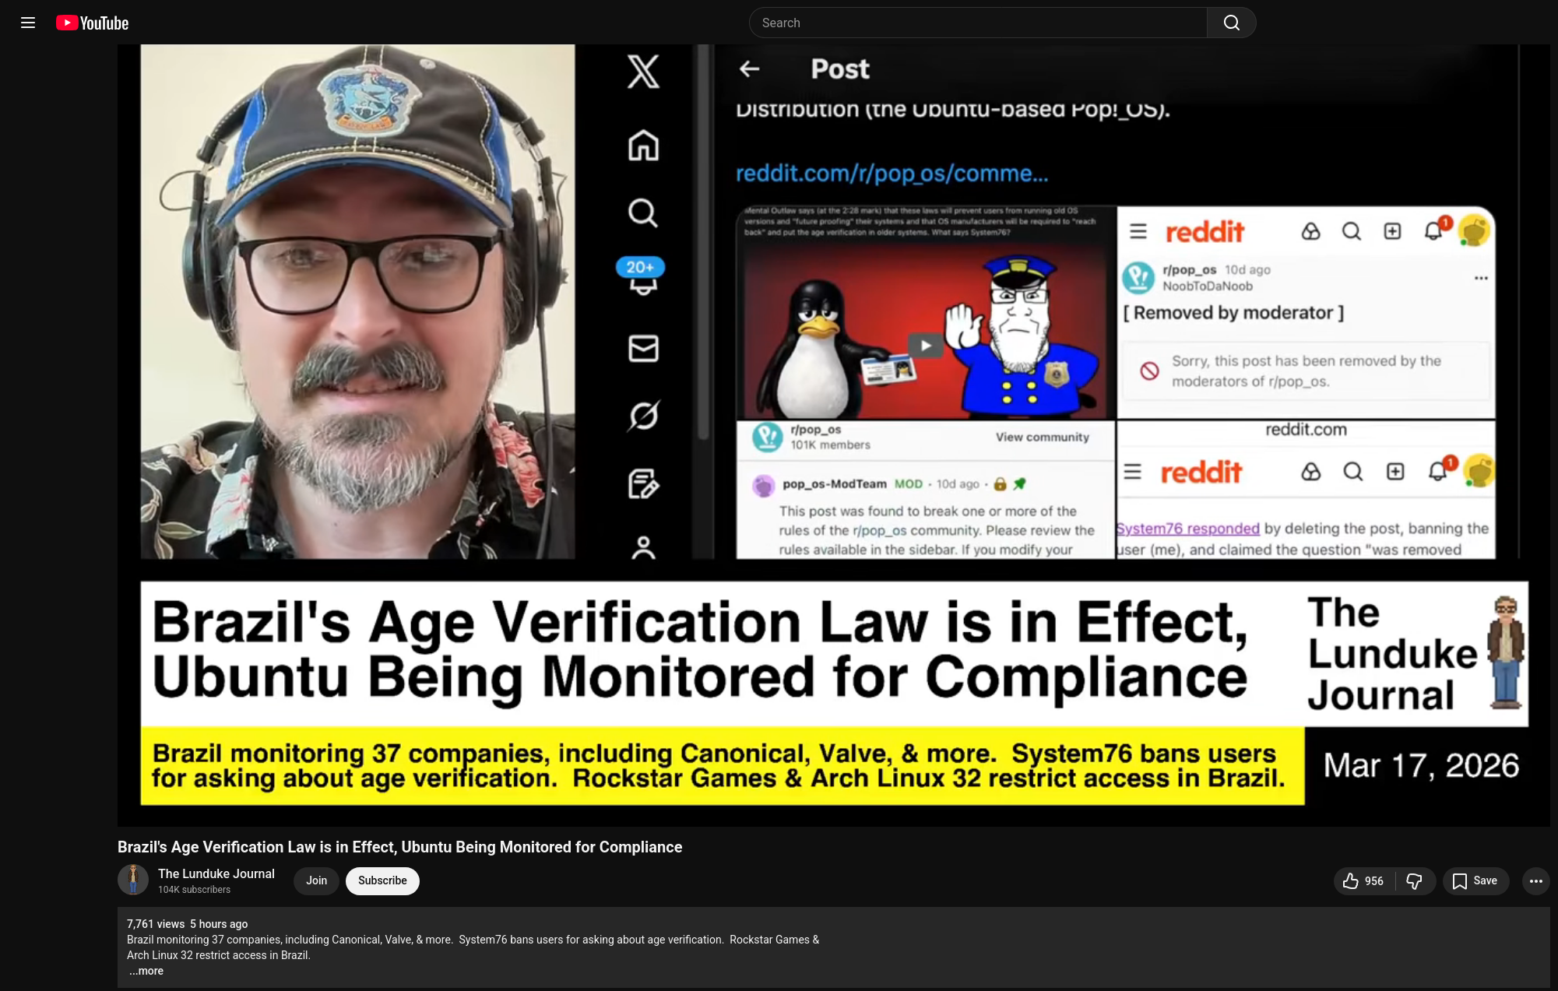Save the video to a playlist
The image size is (1558, 991).
[x=1475, y=880]
